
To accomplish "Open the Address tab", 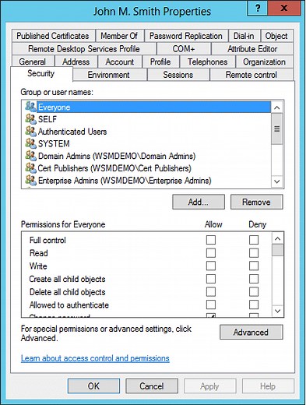I will tap(76, 62).
